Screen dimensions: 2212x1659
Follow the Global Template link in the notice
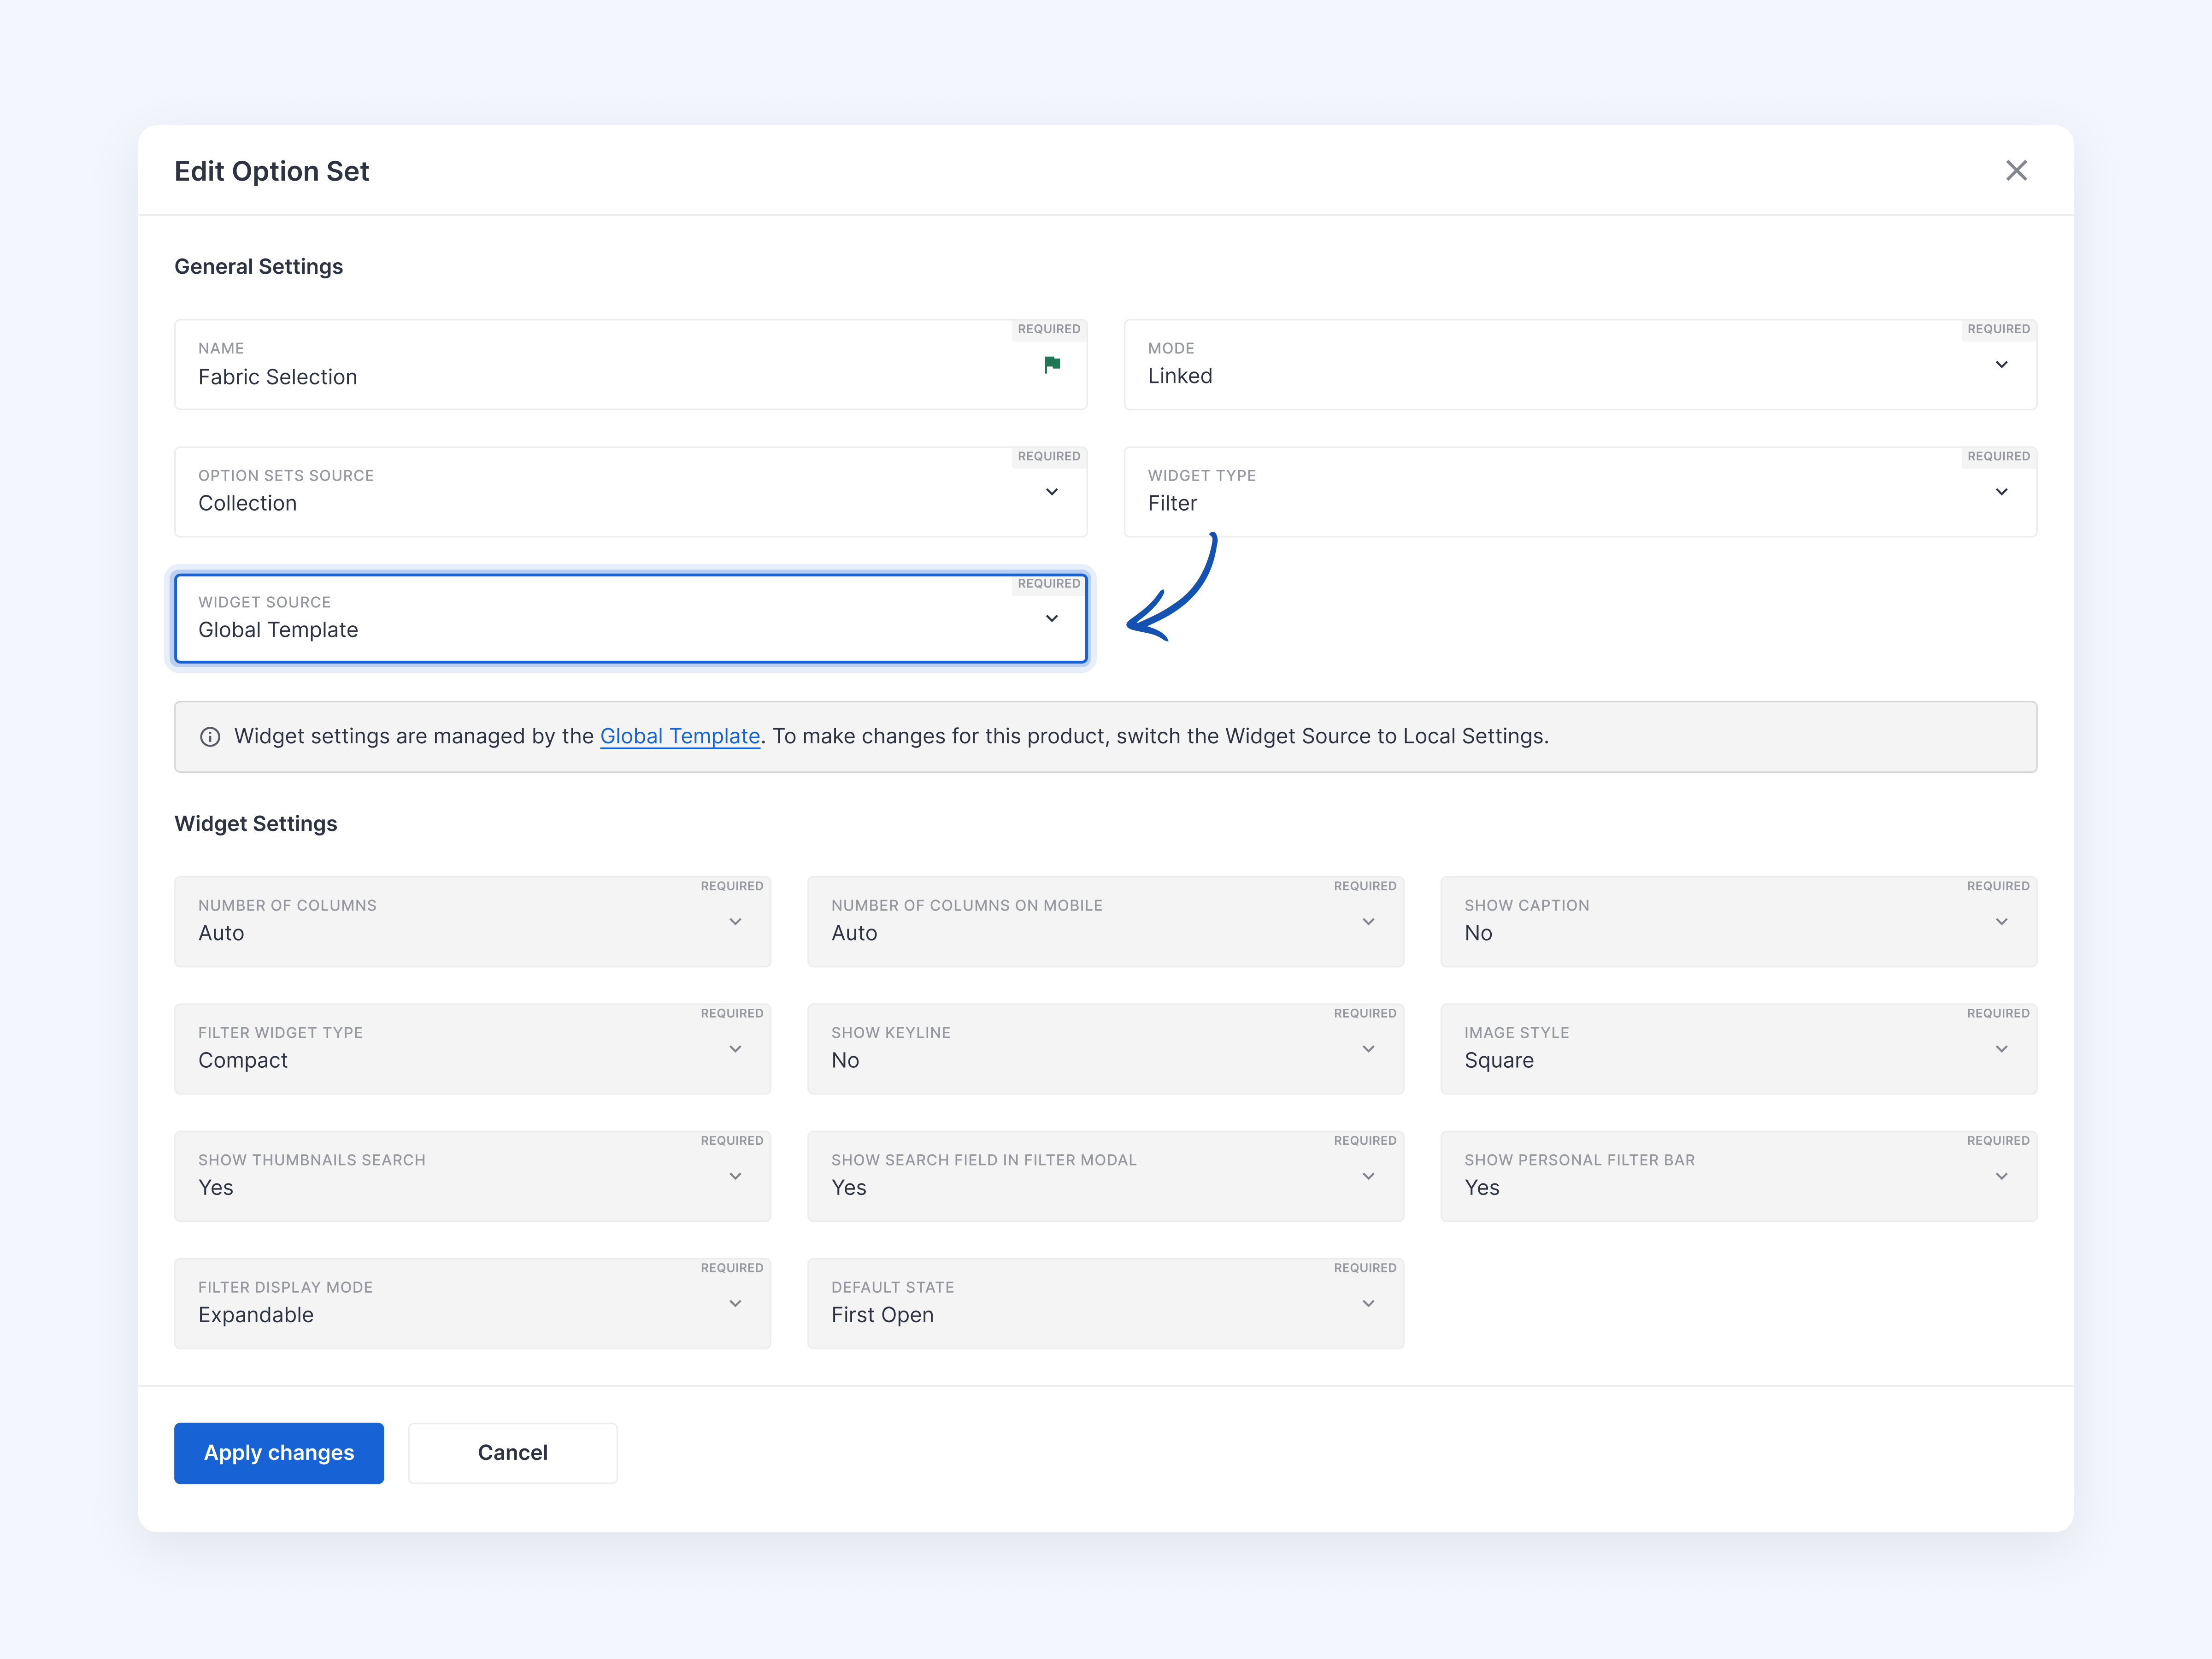coord(680,736)
